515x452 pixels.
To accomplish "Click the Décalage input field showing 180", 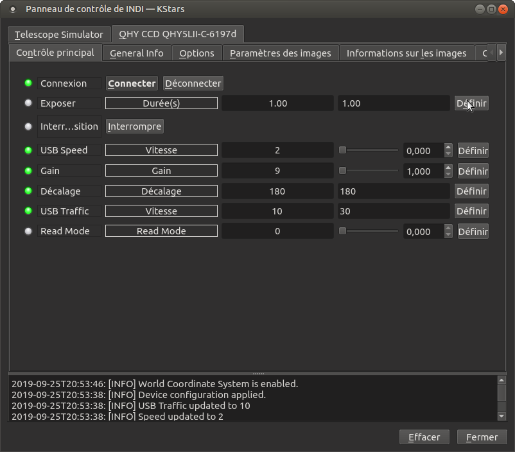I will coord(394,191).
